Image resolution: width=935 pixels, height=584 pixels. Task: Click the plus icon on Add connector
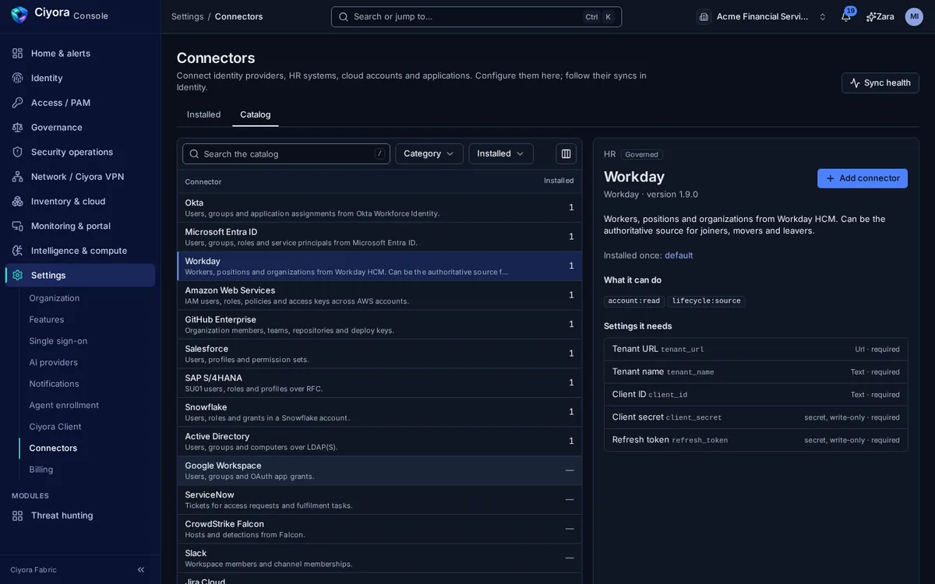(x=831, y=178)
